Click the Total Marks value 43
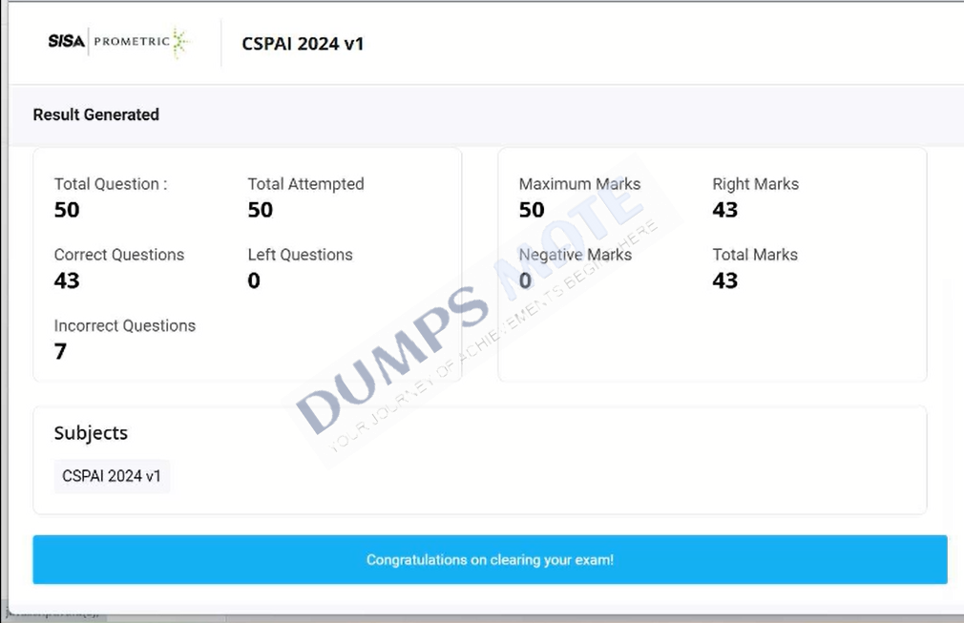The width and height of the screenshot is (964, 623). coord(725,280)
